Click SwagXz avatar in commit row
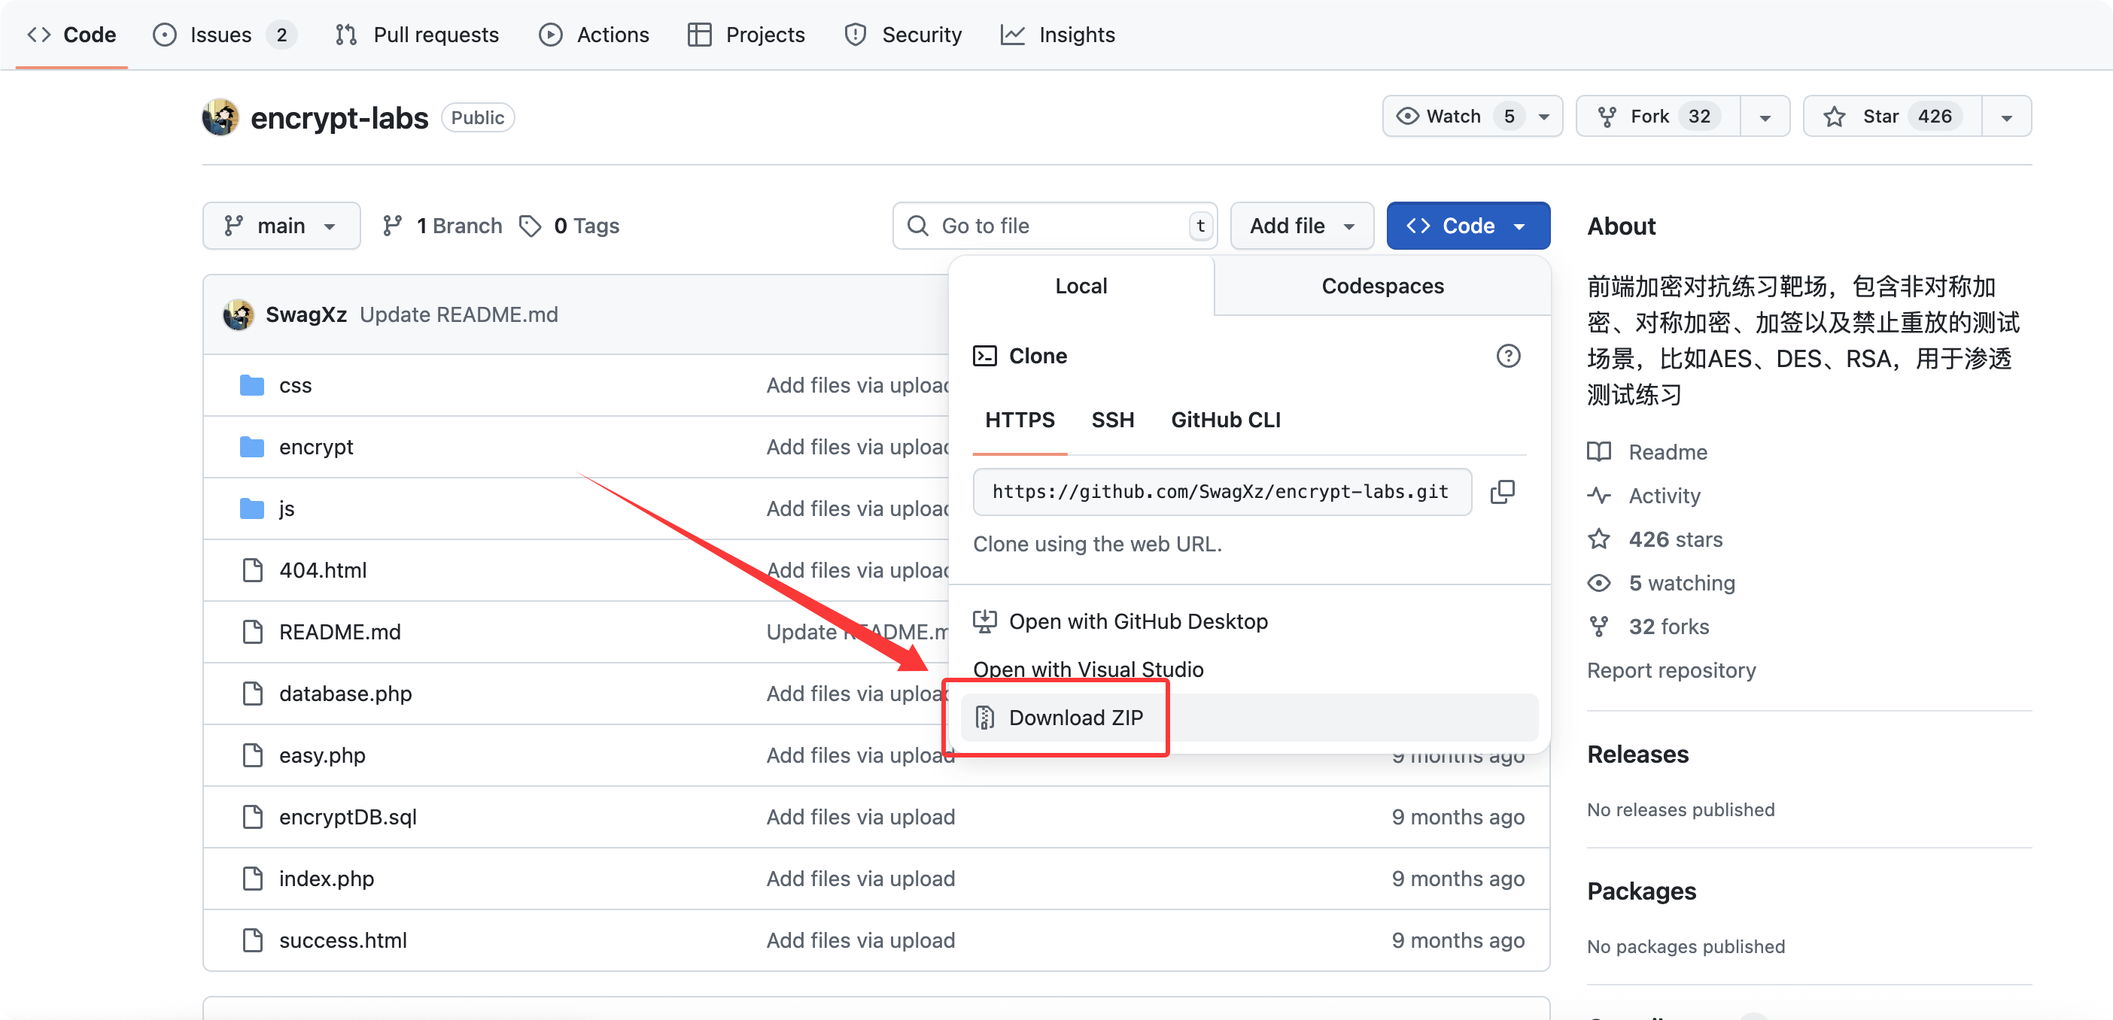Image resolution: width=2113 pixels, height=1020 pixels. point(239,315)
